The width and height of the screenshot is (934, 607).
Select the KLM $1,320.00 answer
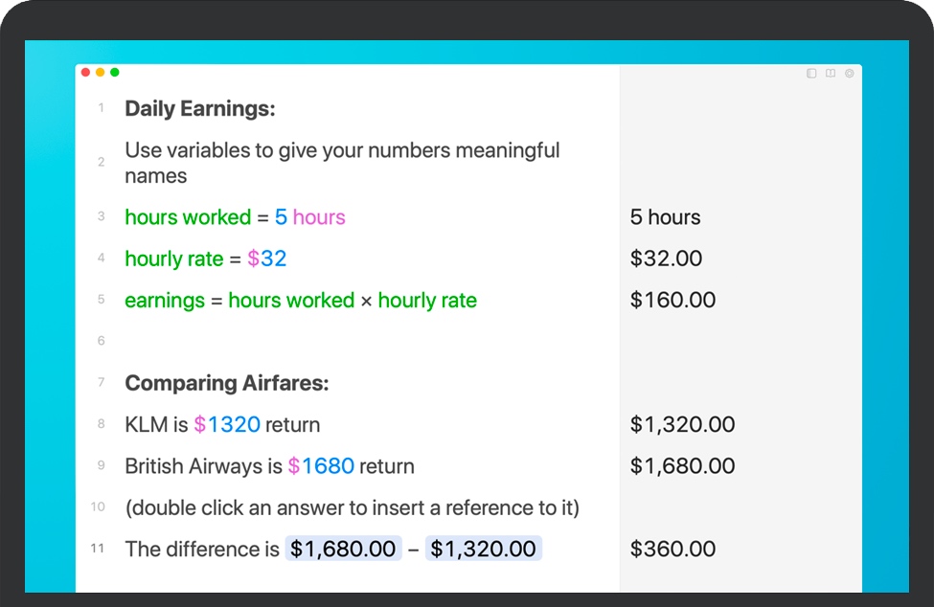click(x=682, y=424)
